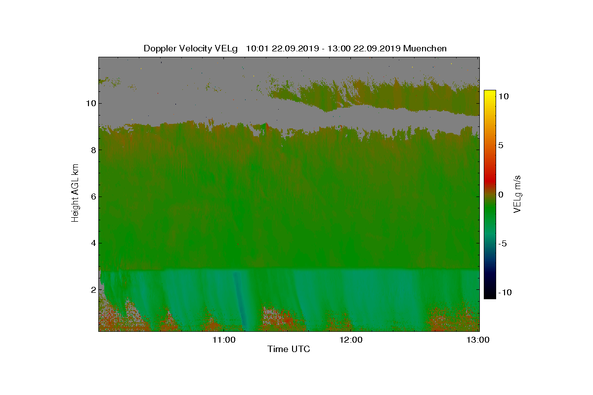The width and height of the screenshot is (593, 395).
Task: Click the 'Height AGL km' axis label
Action: point(75,194)
